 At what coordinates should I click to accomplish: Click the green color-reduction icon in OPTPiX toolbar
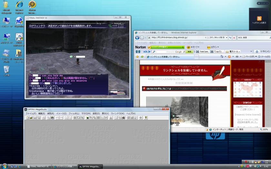[x=87, y=117]
